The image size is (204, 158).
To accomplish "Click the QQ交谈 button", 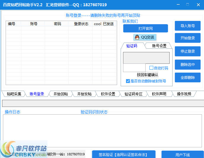I will (145, 37).
